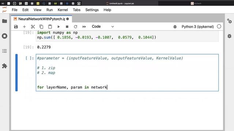
Task: Open the Tabs menu
Action: click(x=76, y=10)
